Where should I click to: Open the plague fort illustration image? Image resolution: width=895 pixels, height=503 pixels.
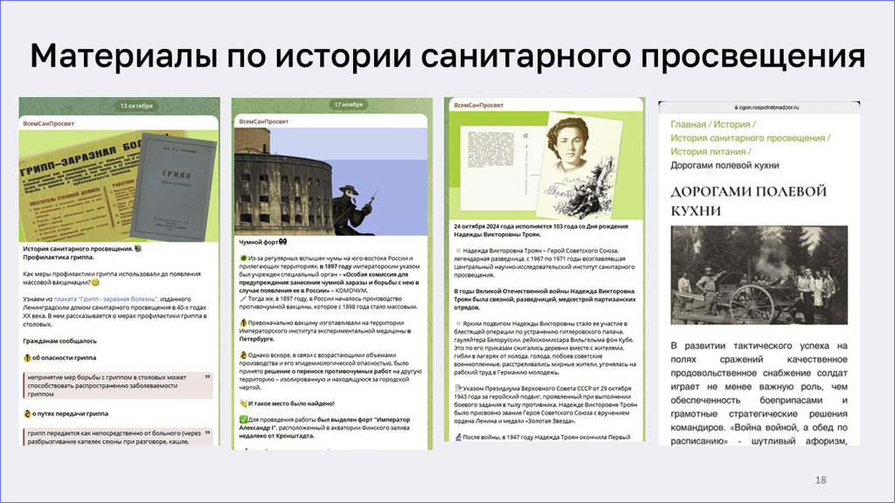pyautogui.click(x=332, y=182)
